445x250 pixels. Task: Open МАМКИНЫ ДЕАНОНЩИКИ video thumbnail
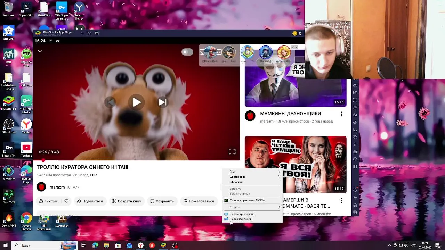coord(296,76)
